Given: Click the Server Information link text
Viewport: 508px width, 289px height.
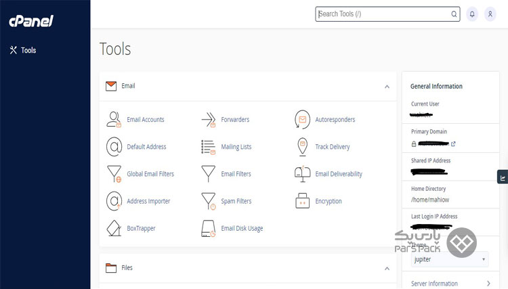Looking at the screenshot, I should 434,284.
